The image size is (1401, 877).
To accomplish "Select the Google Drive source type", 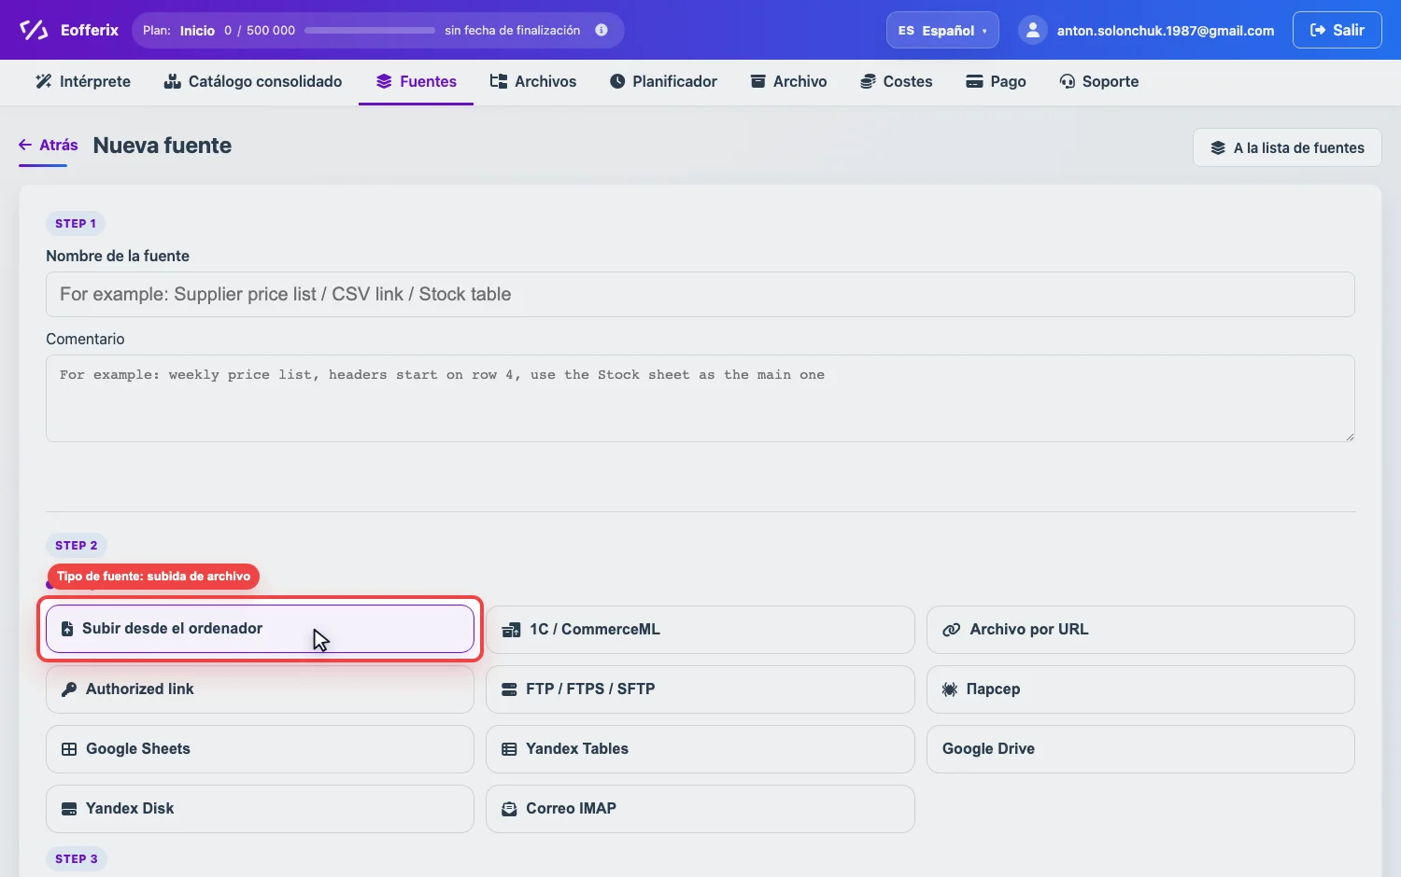I will point(1140,749).
